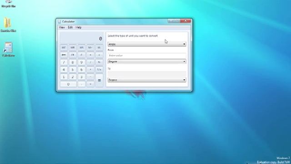This screenshot has height=164, width=291.
Task: Click digit 4 on the keypad
Action: (64, 70)
